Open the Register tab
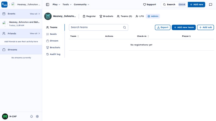The width and height of the screenshot is (216, 121). click(89, 16)
